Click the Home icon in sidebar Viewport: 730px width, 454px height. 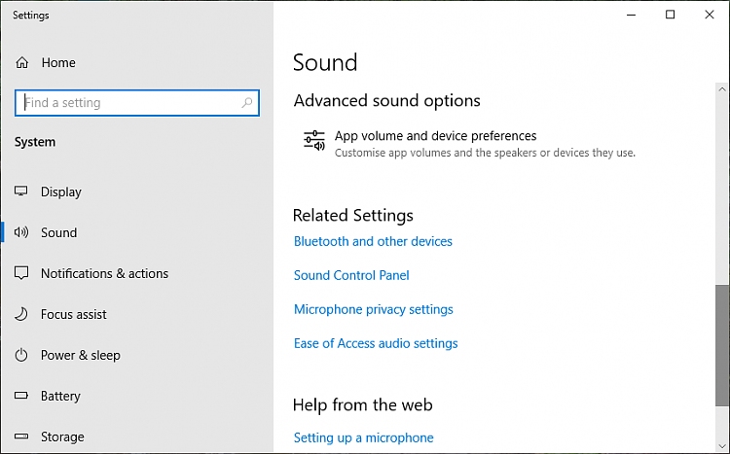point(22,63)
